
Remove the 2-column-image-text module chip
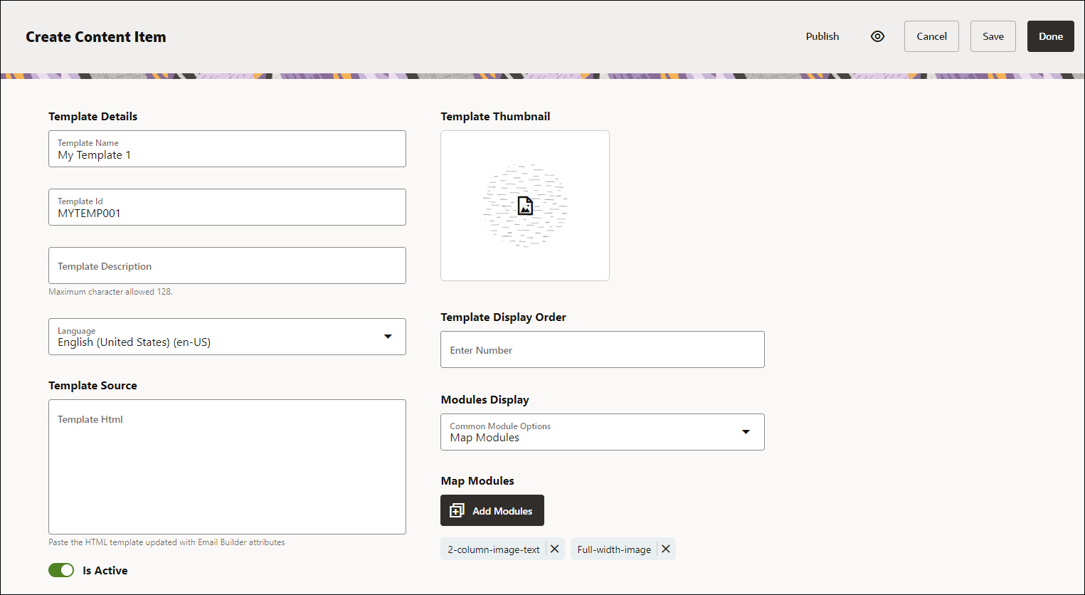click(x=554, y=549)
